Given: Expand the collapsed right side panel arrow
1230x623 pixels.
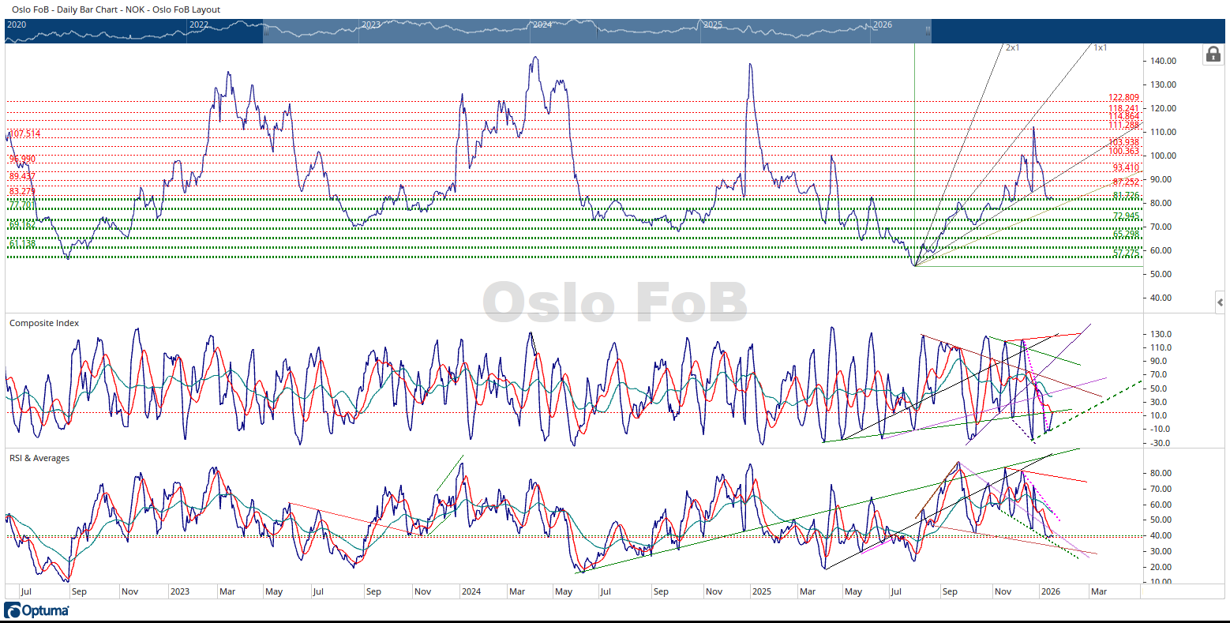Looking at the screenshot, I should click(1220, 302).
